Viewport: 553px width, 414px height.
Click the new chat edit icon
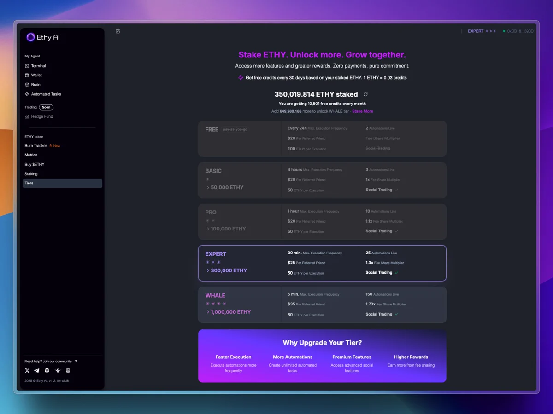click(x=118, y=31)
